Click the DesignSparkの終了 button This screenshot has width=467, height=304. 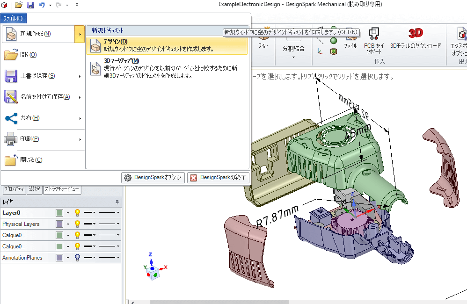coord(219,177)
